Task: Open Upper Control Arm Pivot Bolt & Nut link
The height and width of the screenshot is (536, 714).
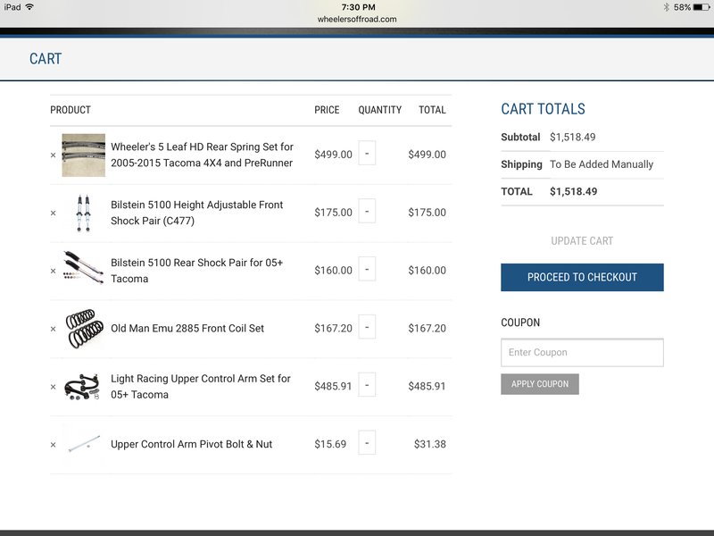Action: tap(191, 444)
